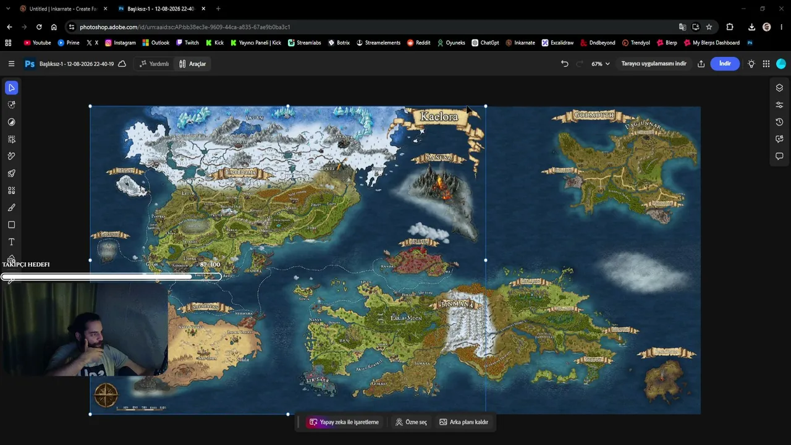Click the redo arrow

[x=580, y=64]
